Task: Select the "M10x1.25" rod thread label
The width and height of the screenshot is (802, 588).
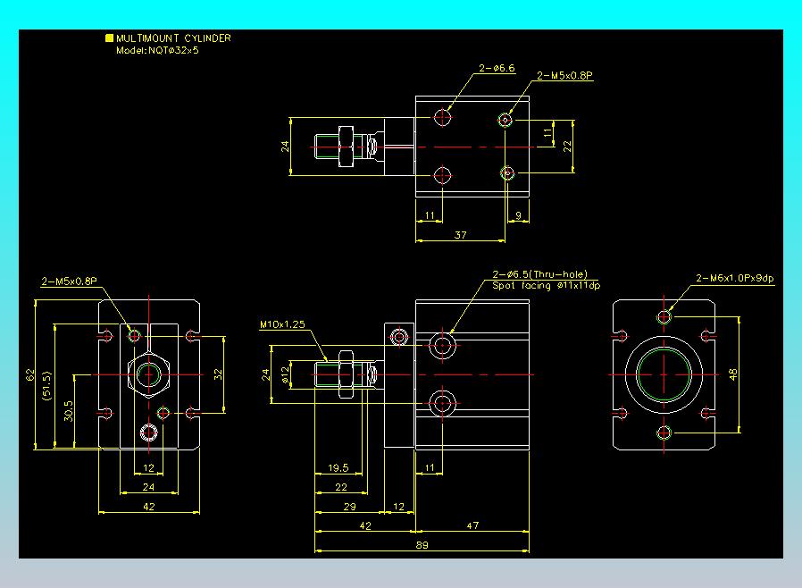Action: pos(282,324)
